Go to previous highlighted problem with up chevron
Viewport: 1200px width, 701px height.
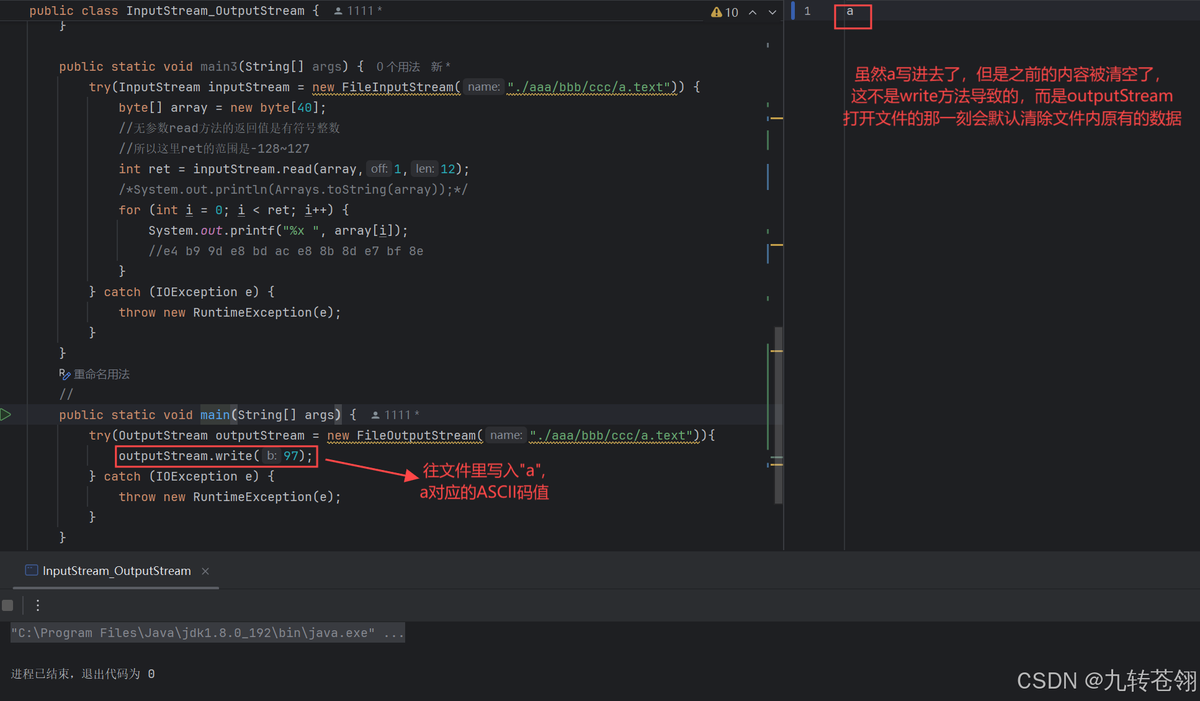753,12
